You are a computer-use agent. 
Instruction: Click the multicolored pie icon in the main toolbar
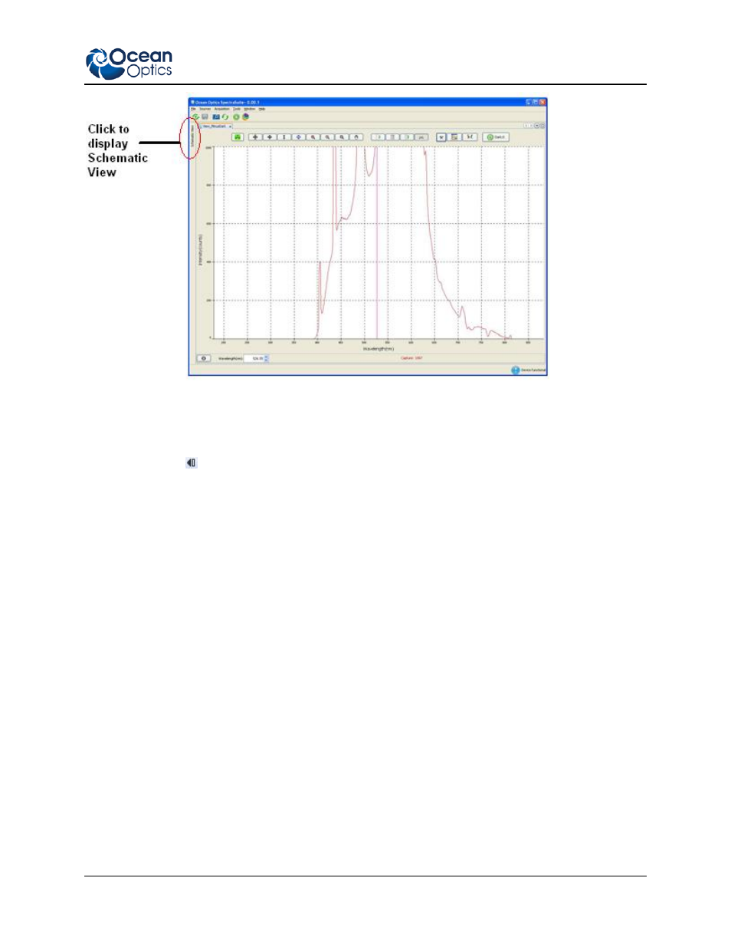click(x=245, y=117)
